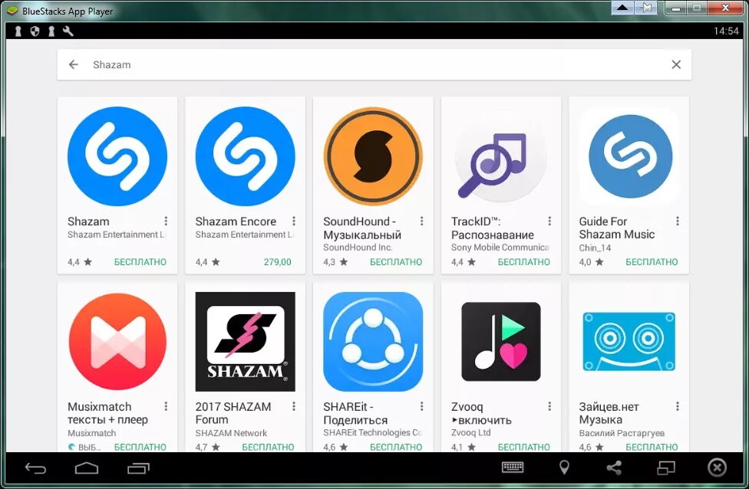The width and height of the screenshot is (749, 489).
Task: Click the BlueStacks share icon
Action: (x=614, y=468)
